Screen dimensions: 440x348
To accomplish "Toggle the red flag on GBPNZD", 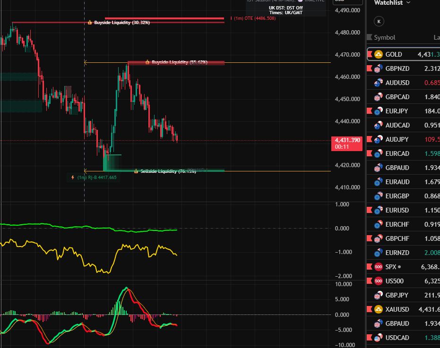I will point(370,68).
